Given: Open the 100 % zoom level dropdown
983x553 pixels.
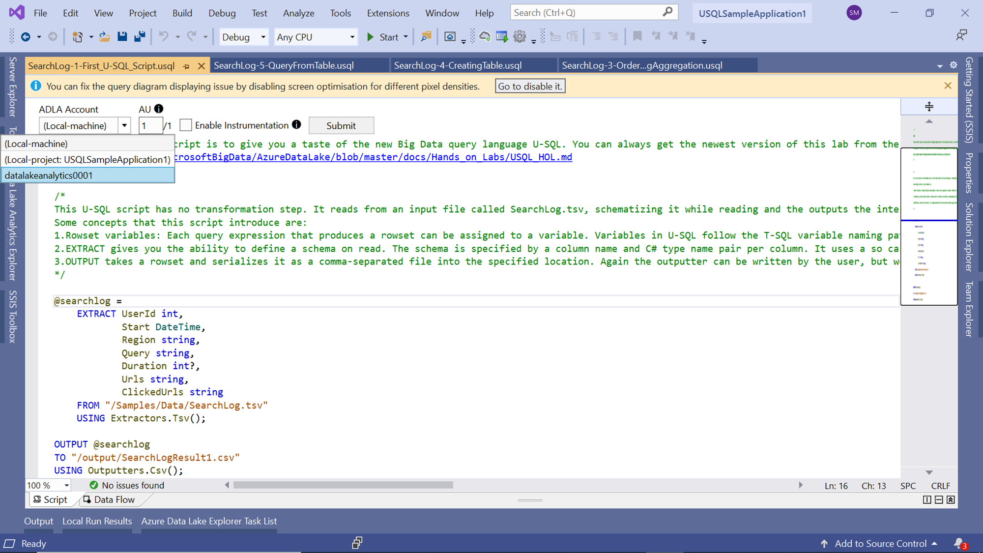Looking at the screenshot, I should tap(66, 486).
